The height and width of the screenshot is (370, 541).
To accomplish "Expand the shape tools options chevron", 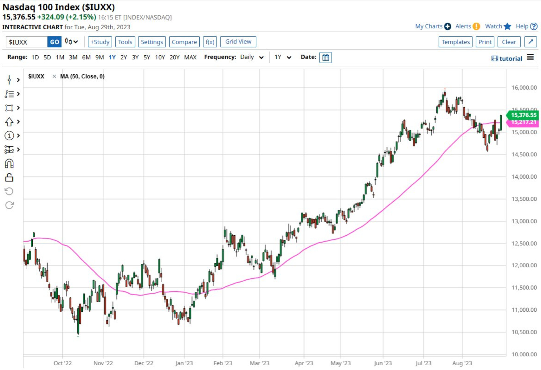I will click(x=18, y=108).
